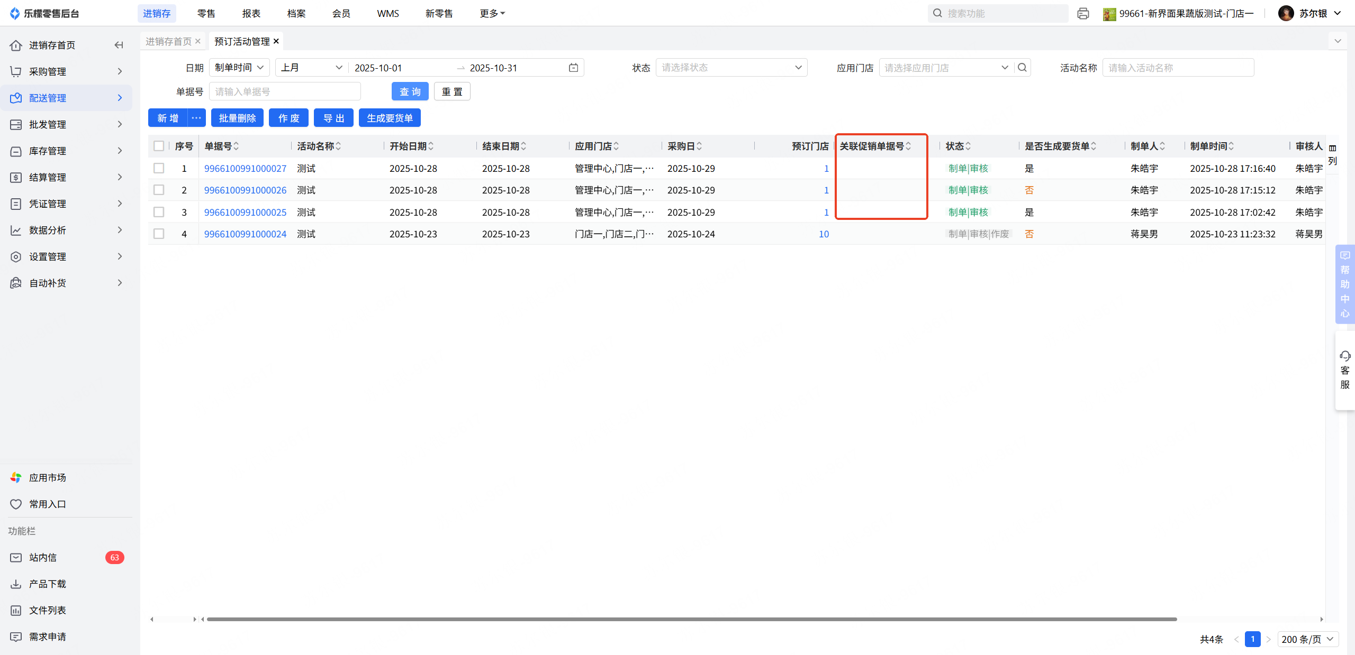Viewport: 1355px width, 655px height.
Task: Open 站内信 messages in sidebar
Action: [43, 557]
